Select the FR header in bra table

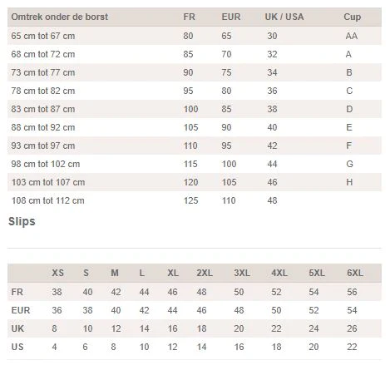189,17
